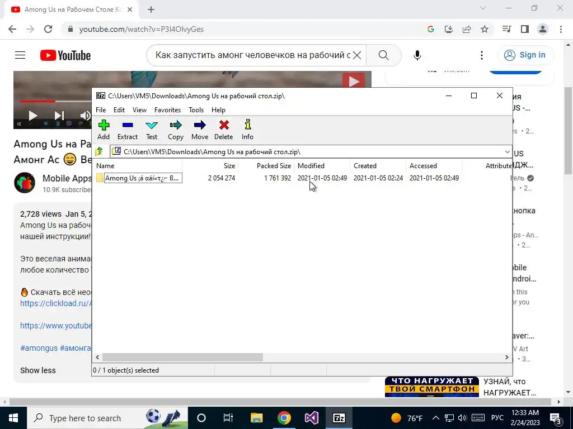573x429 pixels.
Task: Choose the Move toolbar icon in 7-Zip
Action: click(x=200, y=130)
